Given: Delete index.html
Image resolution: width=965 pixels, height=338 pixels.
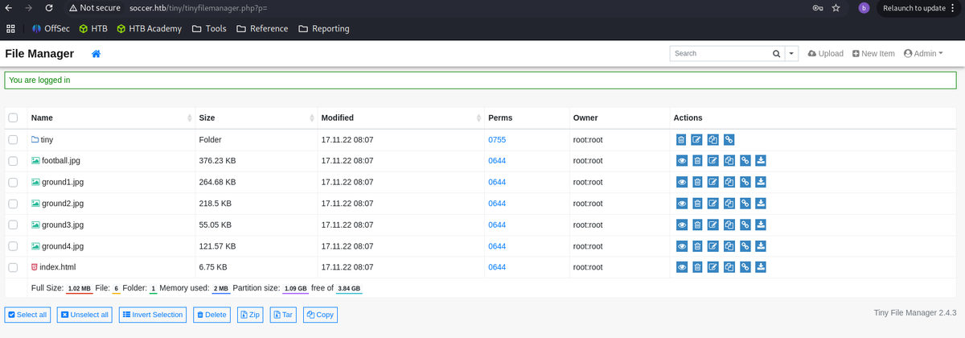Looking at the screenshot, I should tap(697, 267).
